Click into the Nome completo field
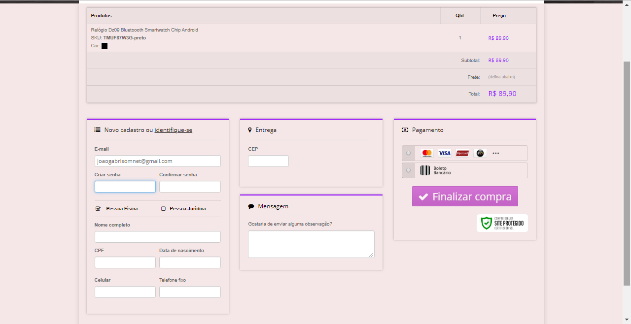Screen dimensions: 631x324 click(157, 237)
